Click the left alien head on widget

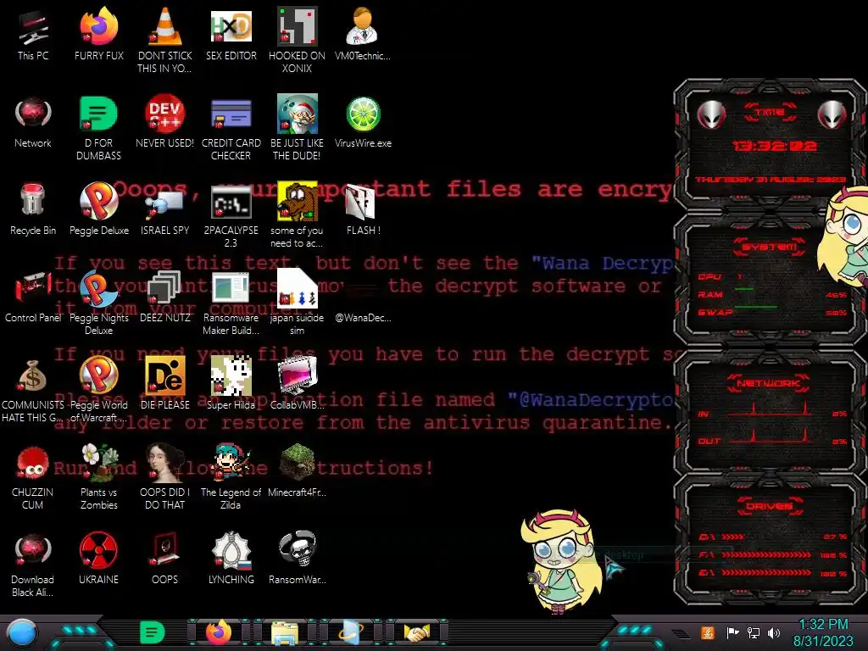711,115
